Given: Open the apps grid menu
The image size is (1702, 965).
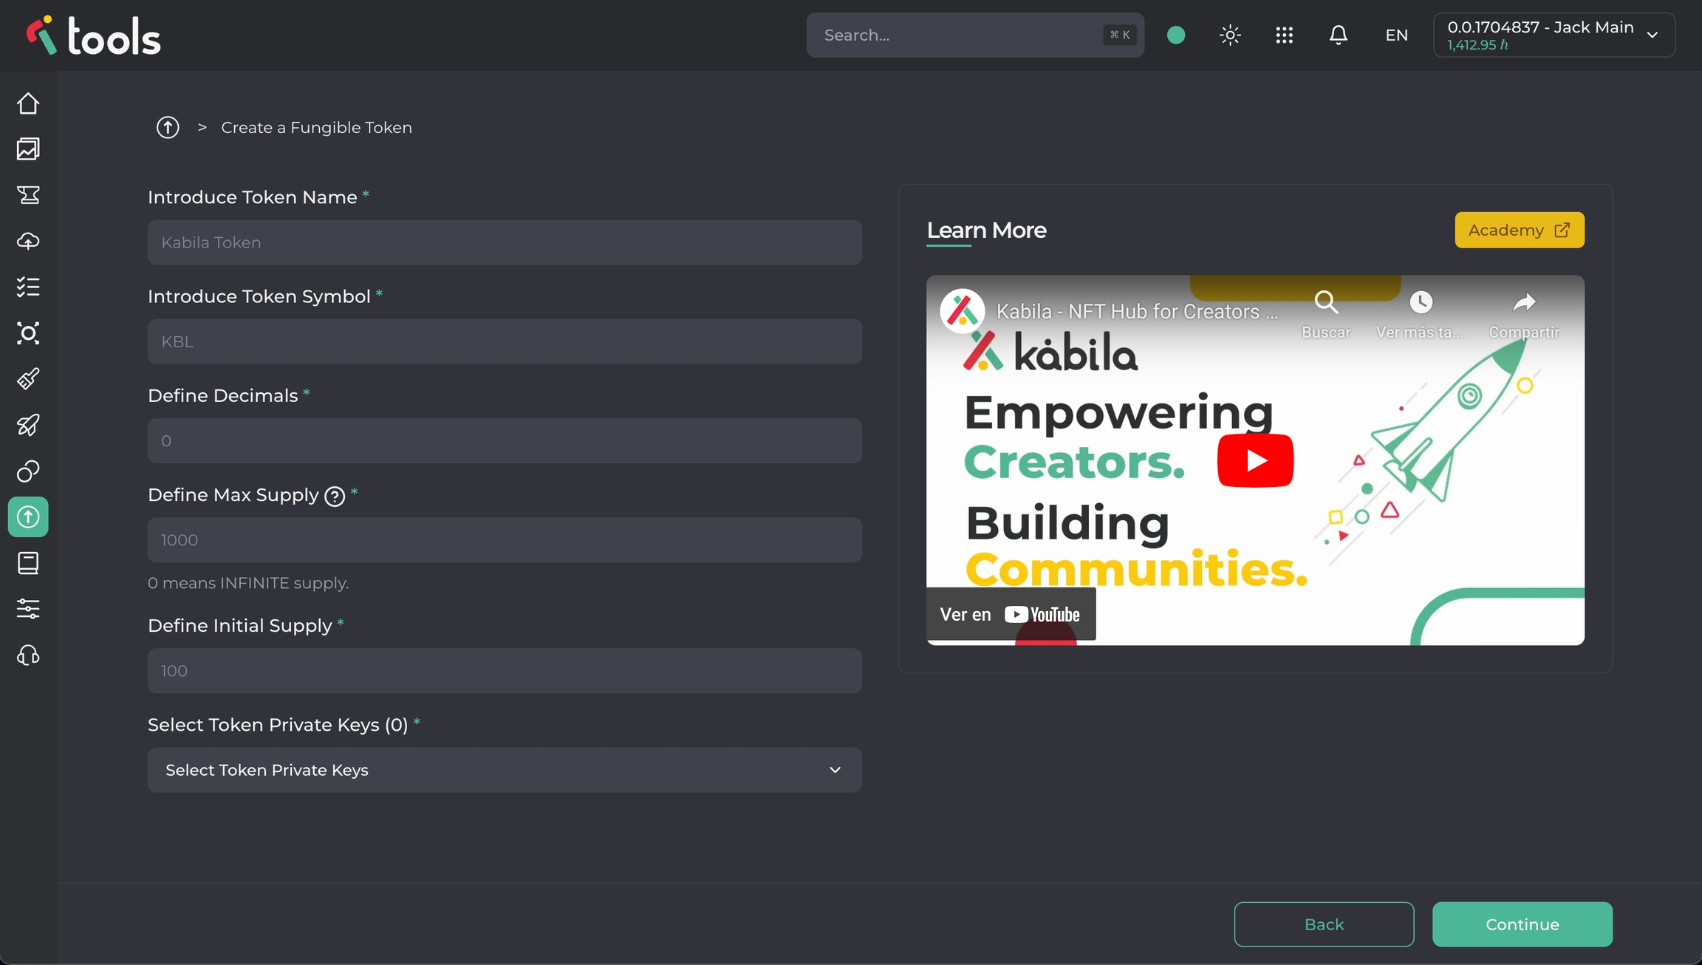Looking at the screenshot, I should pos(1284,35).
